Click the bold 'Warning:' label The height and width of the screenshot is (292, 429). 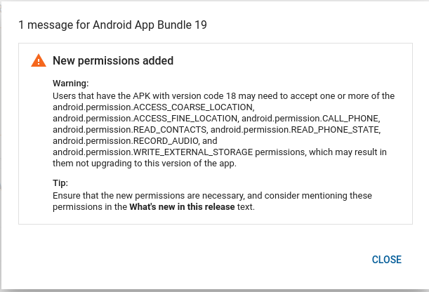tap(71, 83)
